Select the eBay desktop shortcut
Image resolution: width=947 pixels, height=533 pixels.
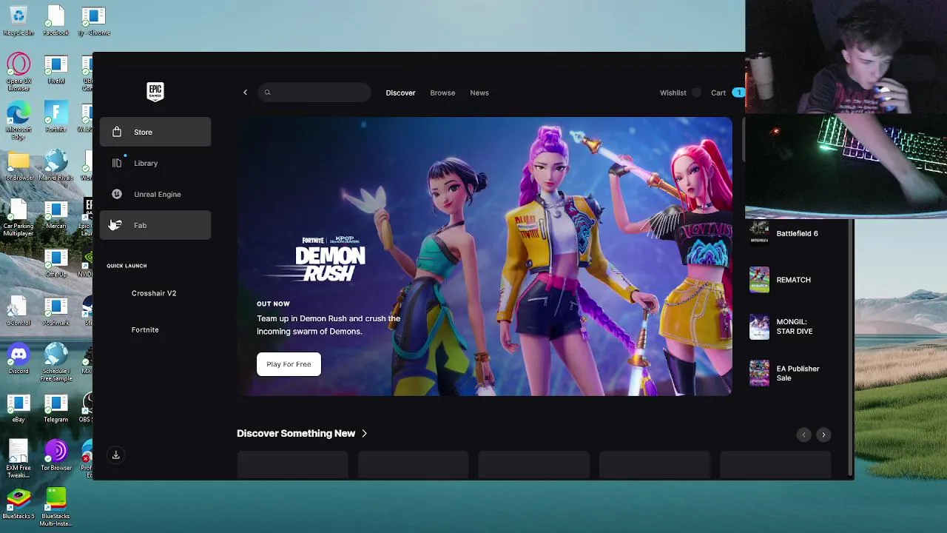point(18,408)
